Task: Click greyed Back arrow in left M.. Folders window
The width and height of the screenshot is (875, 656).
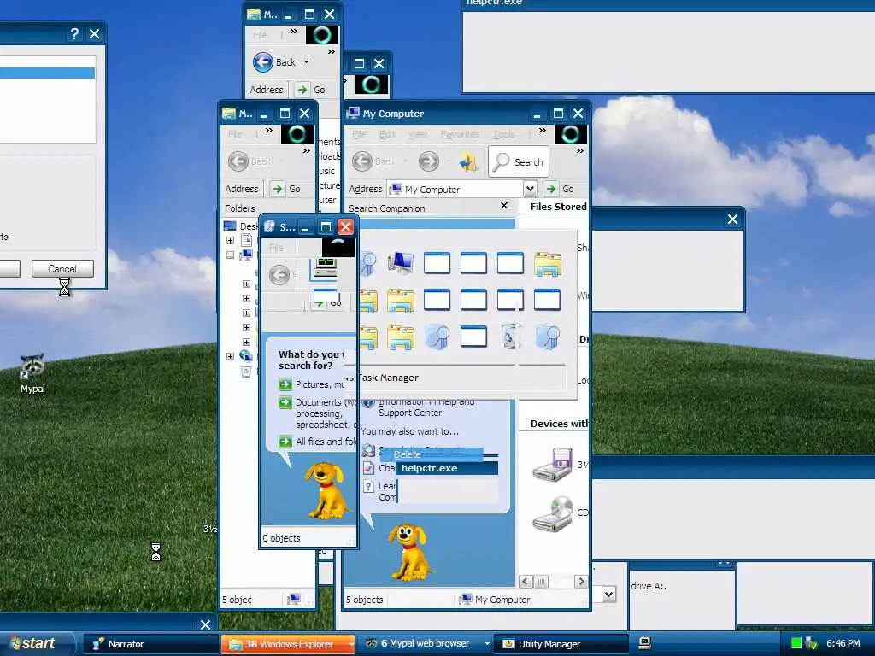Action: (x=238, y=161)
